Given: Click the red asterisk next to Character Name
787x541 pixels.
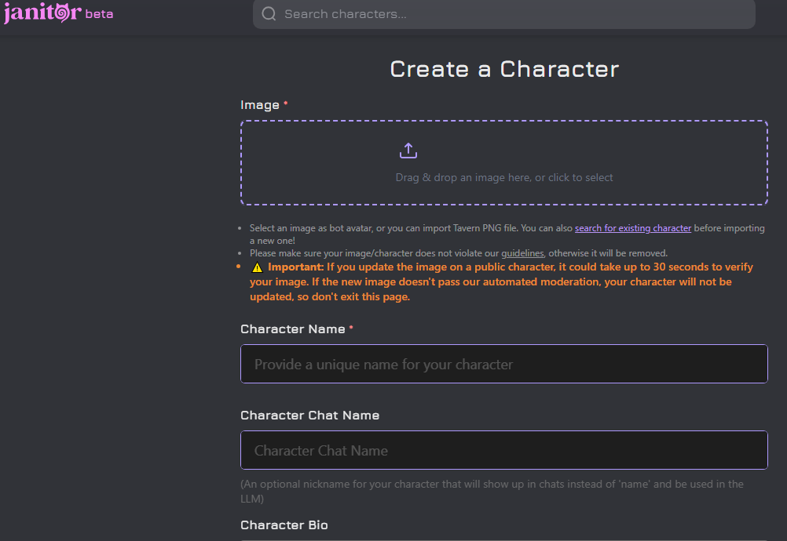Looking at the screenshot, I should click(351, 329).
